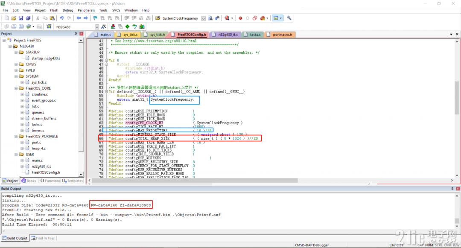Screen dimensions: 461x248
Task: Navigate backwards with the blue left arrow
Action: 79,18
